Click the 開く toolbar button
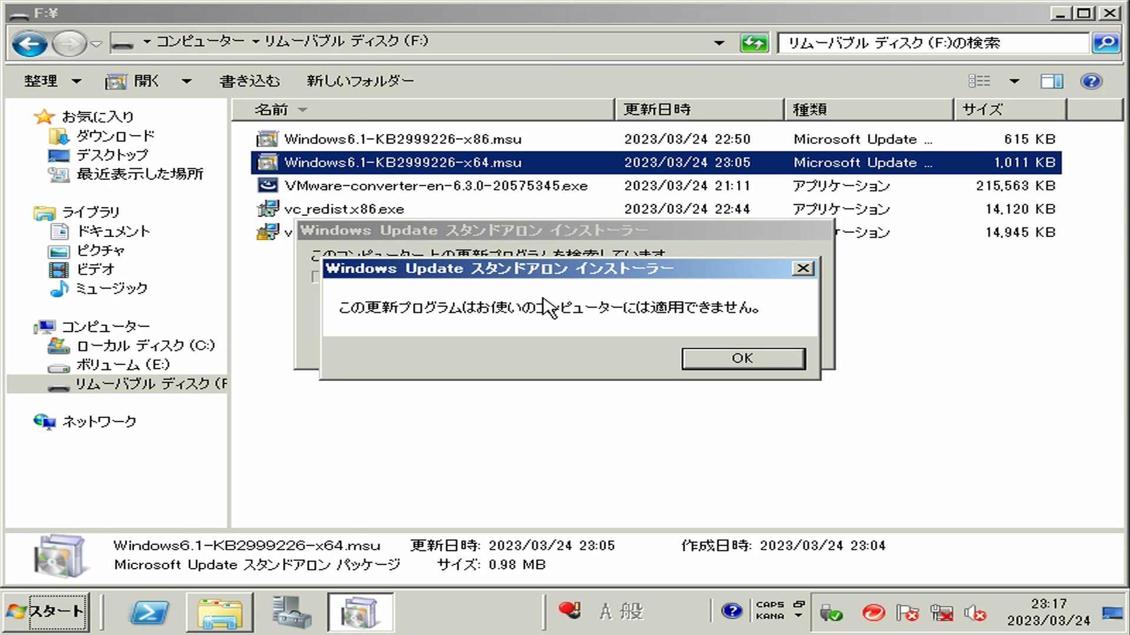 tap(133, 81)
